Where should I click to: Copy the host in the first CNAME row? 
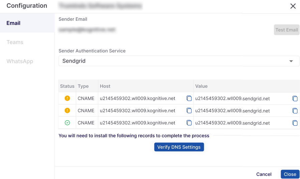pos(189,98)
